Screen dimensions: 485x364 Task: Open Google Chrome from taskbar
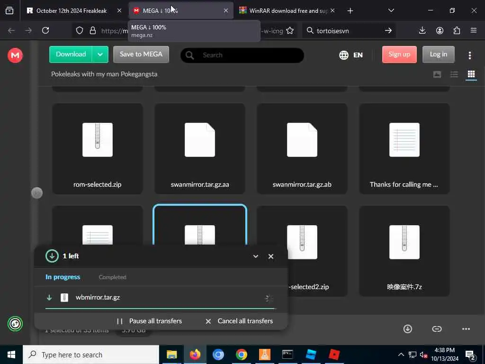click(x=241, y=355)
